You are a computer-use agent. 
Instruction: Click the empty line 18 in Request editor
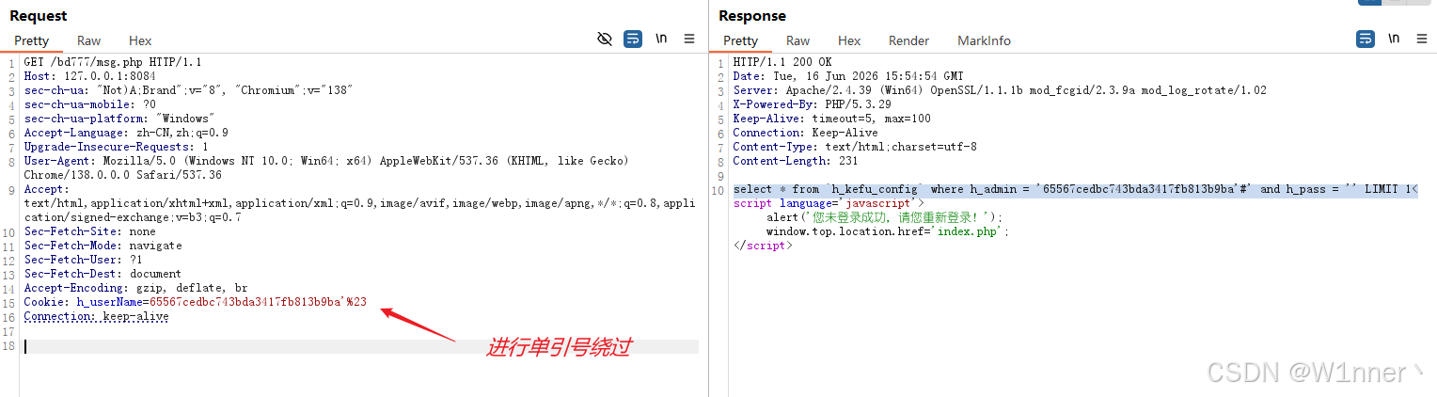point(361,346)
